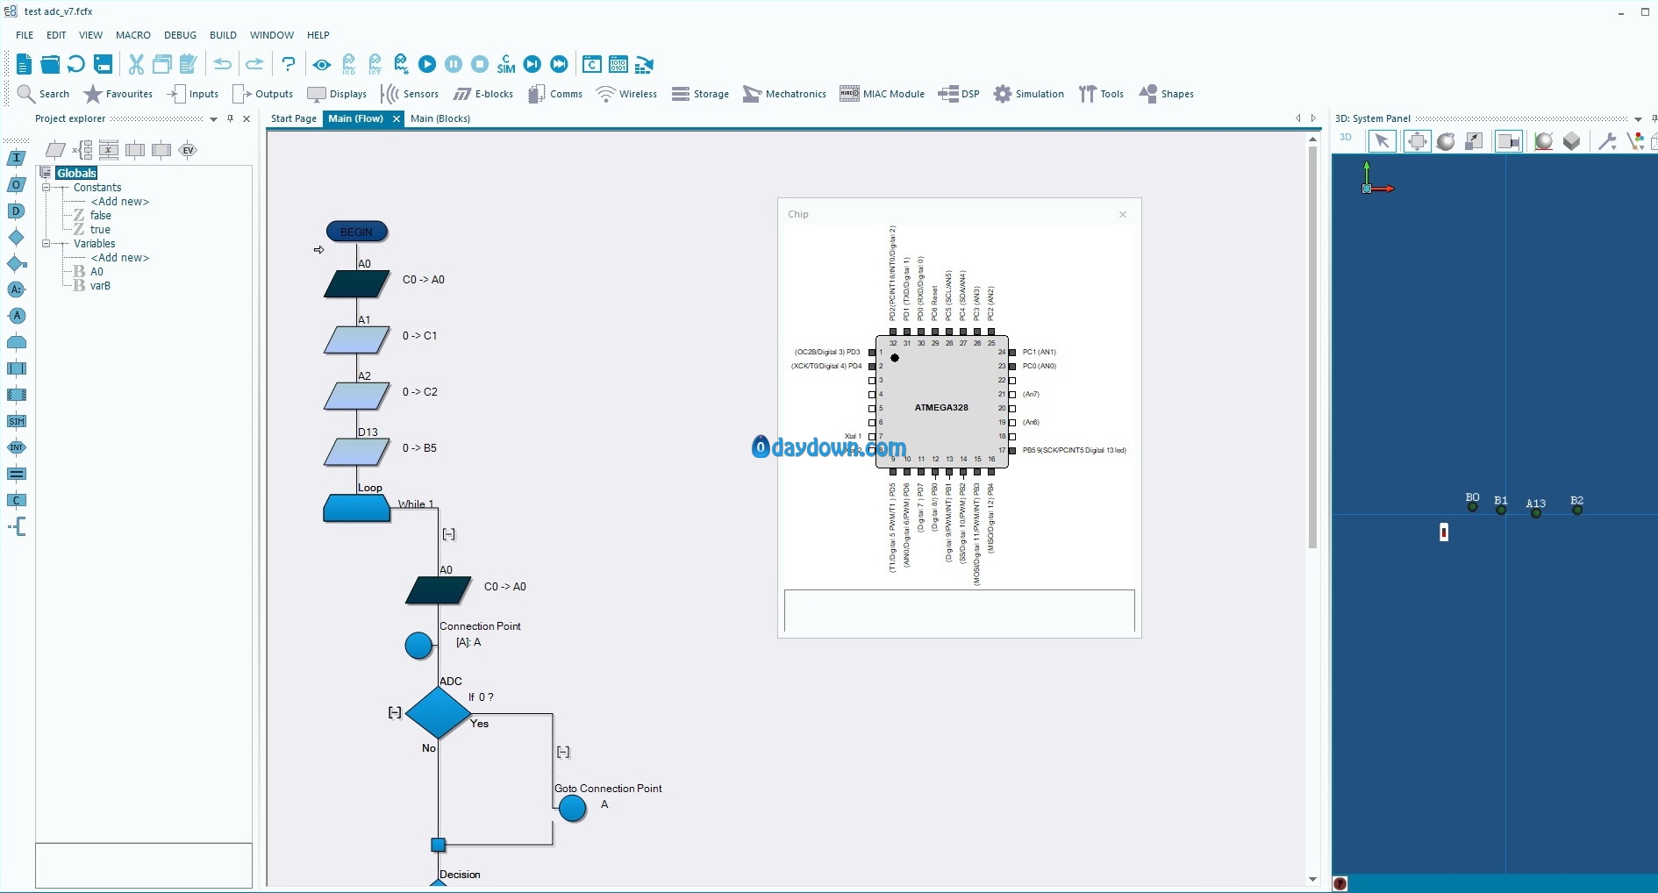Click the Save floppy disk icon
This screenshot has width=1658, height=893.
(x=104, y=64)
